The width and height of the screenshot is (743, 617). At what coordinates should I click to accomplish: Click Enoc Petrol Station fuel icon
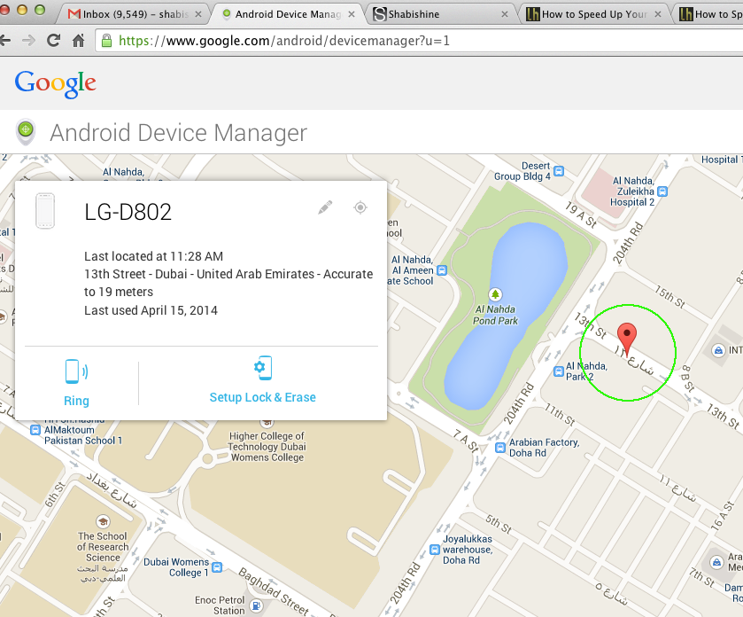point(256,605)
